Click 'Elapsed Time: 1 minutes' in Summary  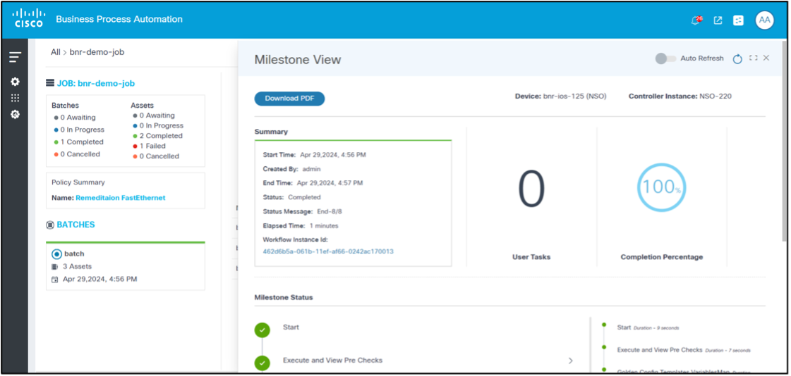tap(301, 225)
